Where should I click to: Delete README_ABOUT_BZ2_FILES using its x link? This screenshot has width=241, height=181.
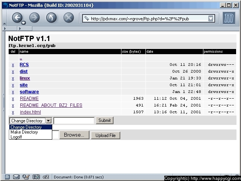(13, 105)
